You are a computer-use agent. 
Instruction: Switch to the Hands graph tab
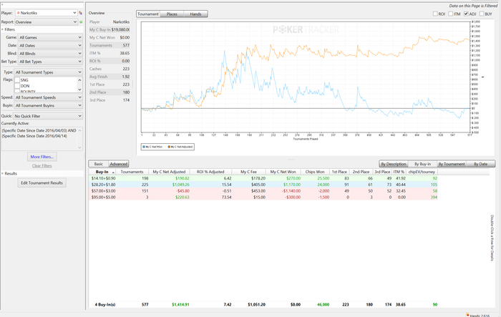[x=197, y=14]
